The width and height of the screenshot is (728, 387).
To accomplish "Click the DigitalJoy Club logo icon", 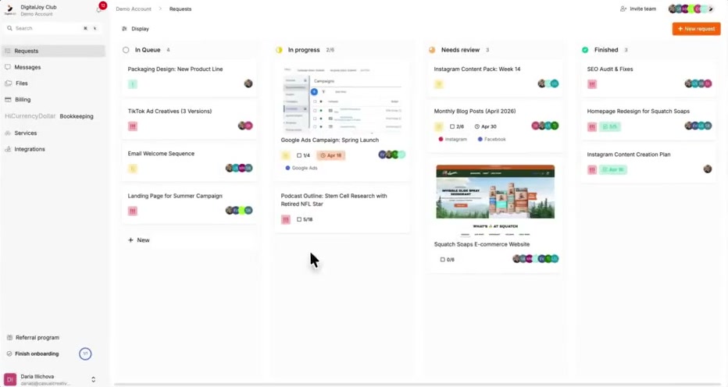I will pyautogui.click(x=9, y=9).
